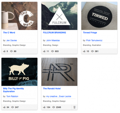Open the Billy the Pig thumbnail

19,72
